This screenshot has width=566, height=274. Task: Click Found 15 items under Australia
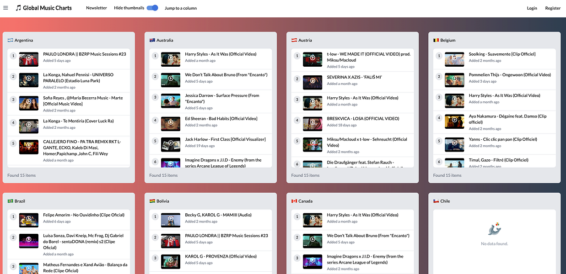tap(163, 175)
